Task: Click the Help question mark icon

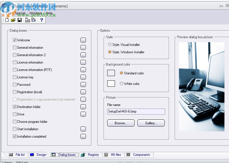Action: tap(42, 20)
